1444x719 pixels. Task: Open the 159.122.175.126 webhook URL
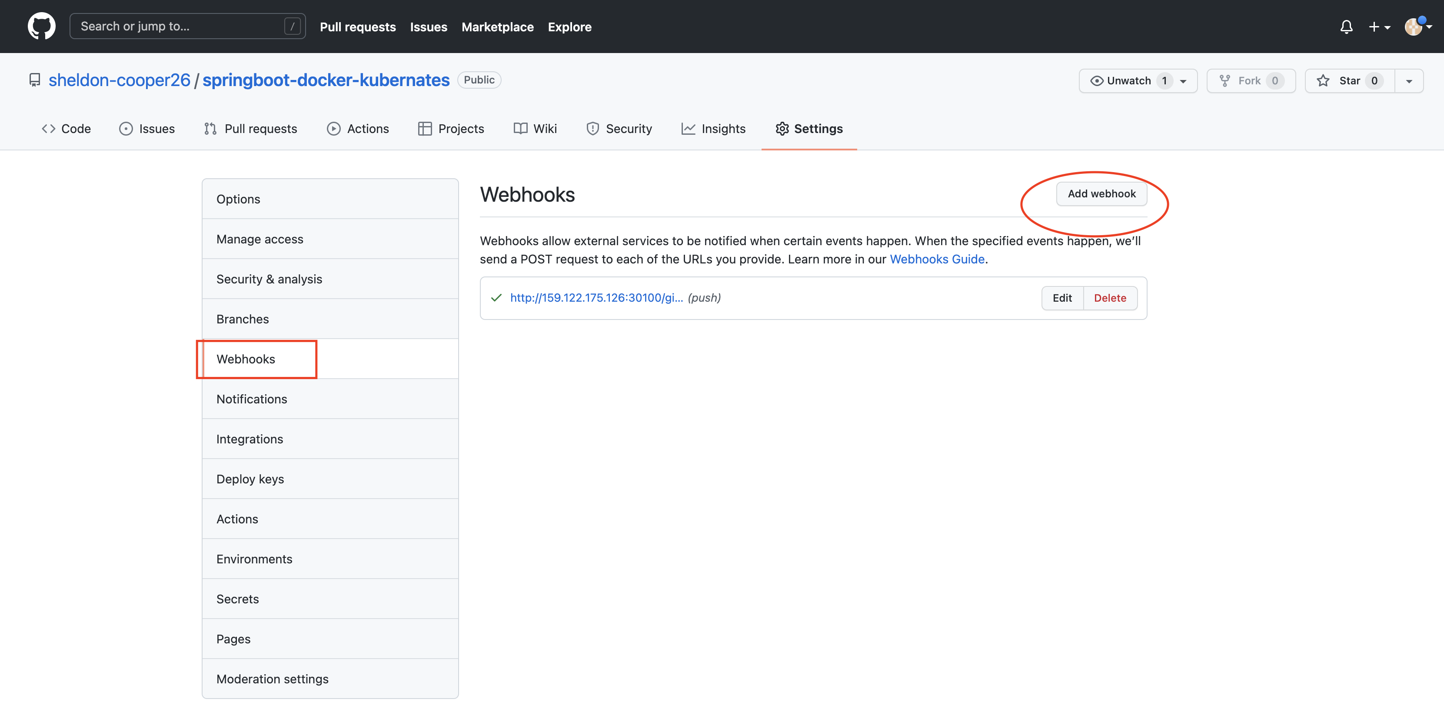tap(596, 298)
